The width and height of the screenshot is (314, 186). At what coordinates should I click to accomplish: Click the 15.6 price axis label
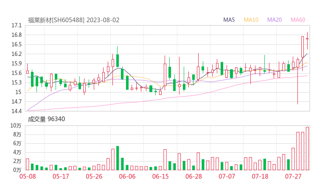(17, 73)
